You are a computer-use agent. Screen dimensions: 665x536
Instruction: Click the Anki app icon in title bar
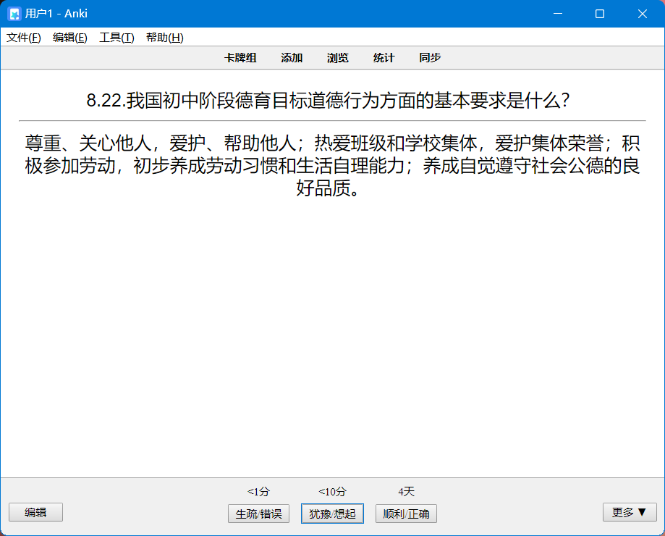(x=14, y=14)
